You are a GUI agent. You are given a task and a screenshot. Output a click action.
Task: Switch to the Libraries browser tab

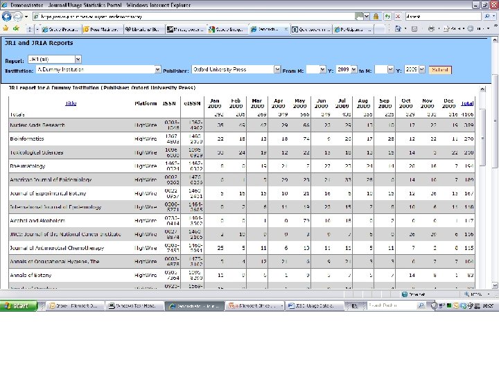click(x=143, y=29)
